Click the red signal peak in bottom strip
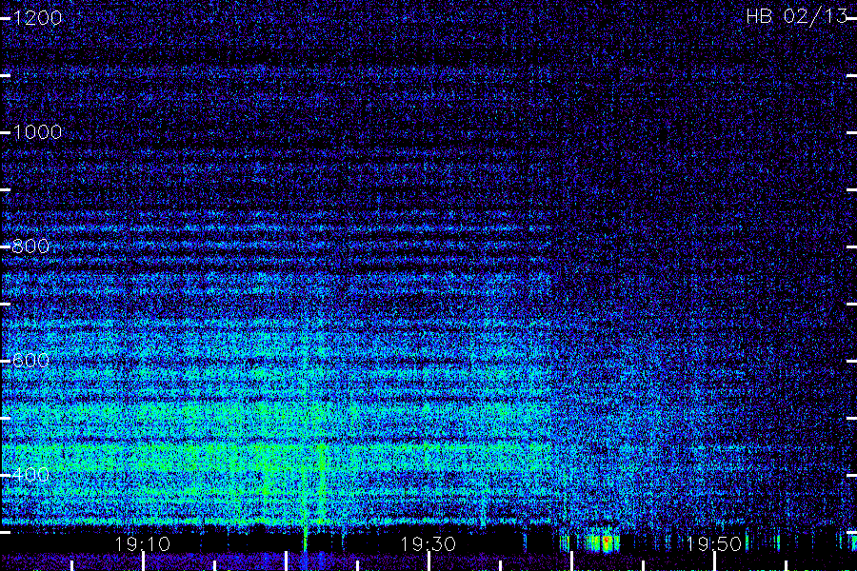857x571 pixels. 607,541
